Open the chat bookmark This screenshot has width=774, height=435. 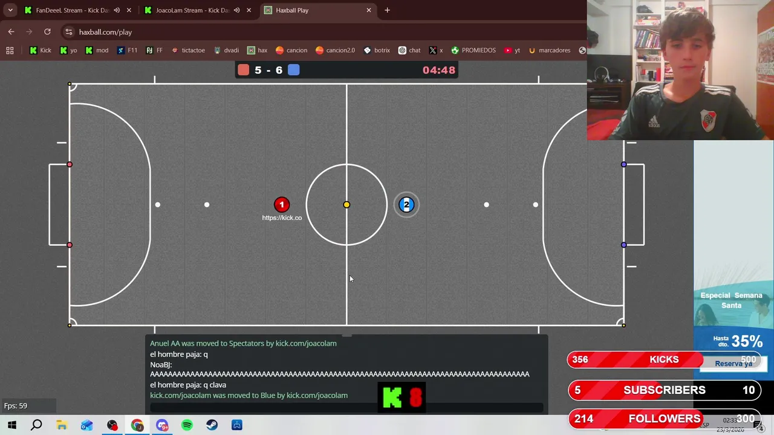point(409,50)
